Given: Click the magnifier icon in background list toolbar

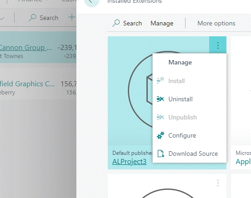Looking at the screenshot, I should coord(32,18).
